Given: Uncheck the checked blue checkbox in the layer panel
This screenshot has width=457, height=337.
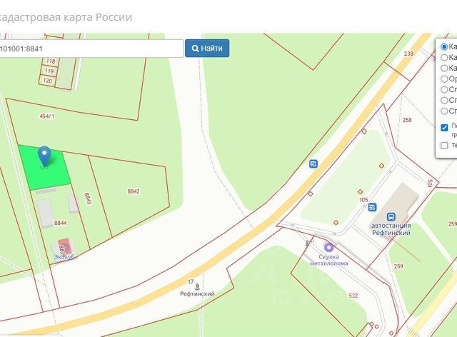Looking at the screenshot, I should click(444, 128).
